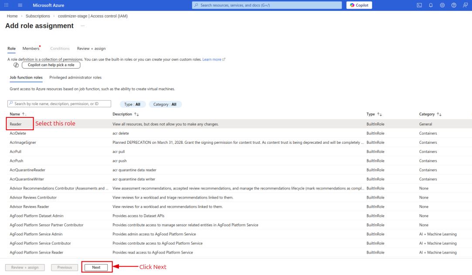Select AgFood Platform Sensor Partner Contributor
This screenshot has width=472, height=275.
(46, 225)
